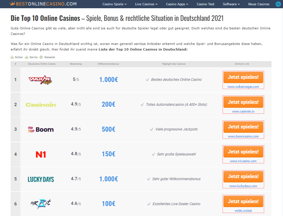Click checkmark beside Exzellentes Live Dealer Casino
Screen dimensions: 283x216
coord(149,204)
